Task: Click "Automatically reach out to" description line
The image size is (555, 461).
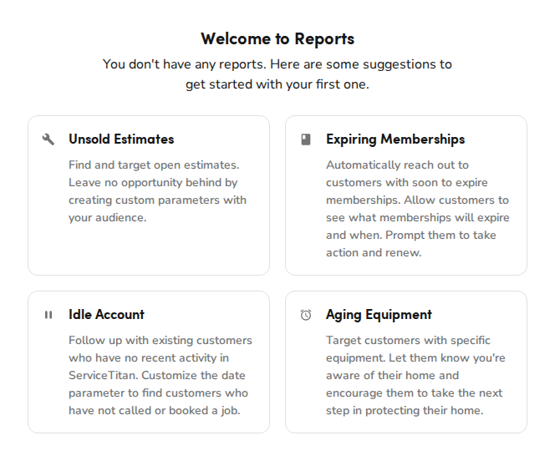Action: point(397,165)
